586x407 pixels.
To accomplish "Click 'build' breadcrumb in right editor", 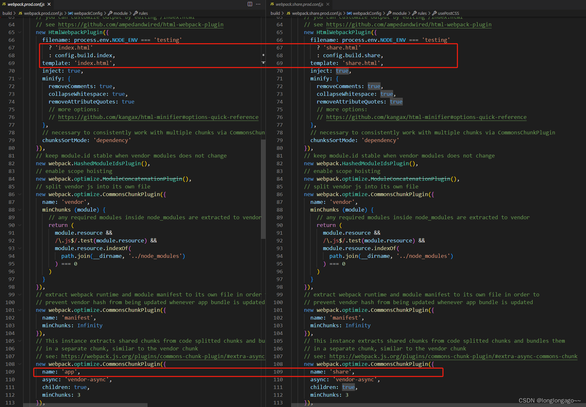I will (x=275, y=13).
